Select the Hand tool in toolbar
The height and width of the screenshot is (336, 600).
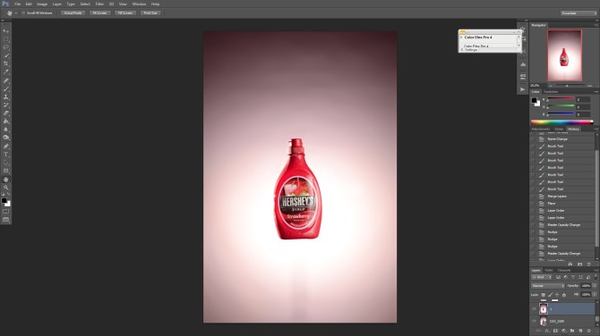5,180
